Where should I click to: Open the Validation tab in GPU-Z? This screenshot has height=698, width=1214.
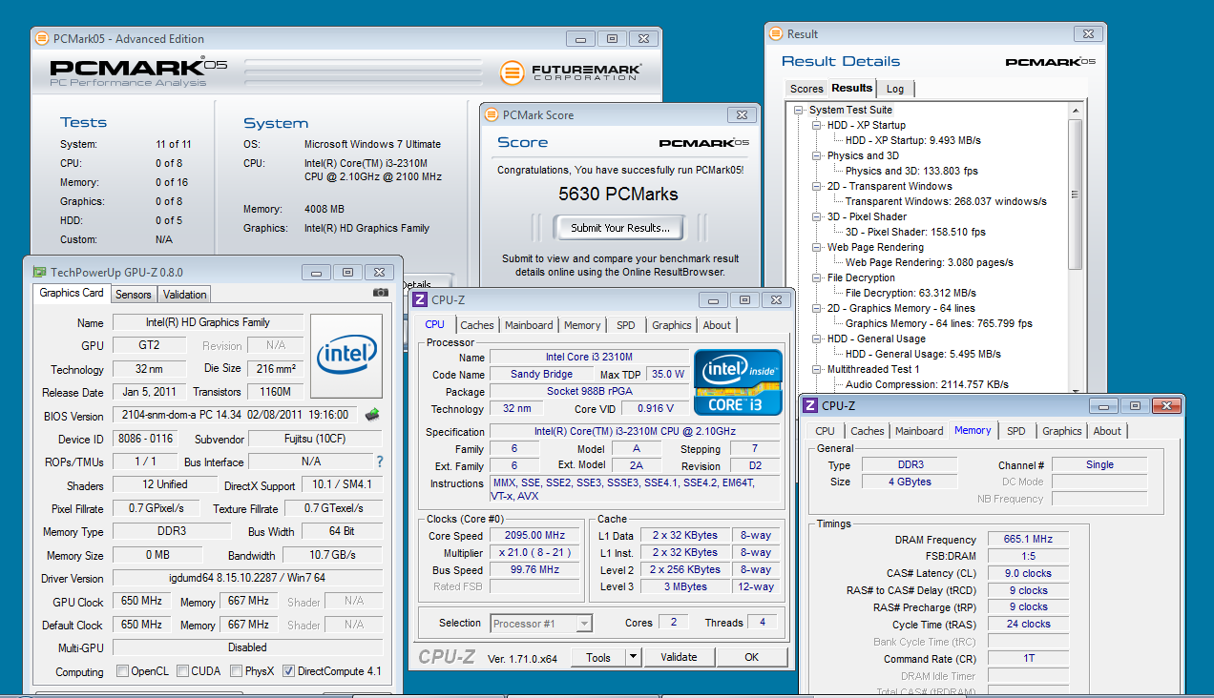(x=184, y=295)
